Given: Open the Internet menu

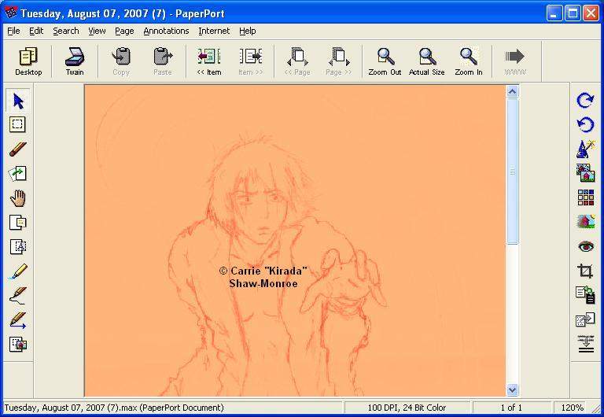Looking at the screenshot, I should (x=214, y=31).
